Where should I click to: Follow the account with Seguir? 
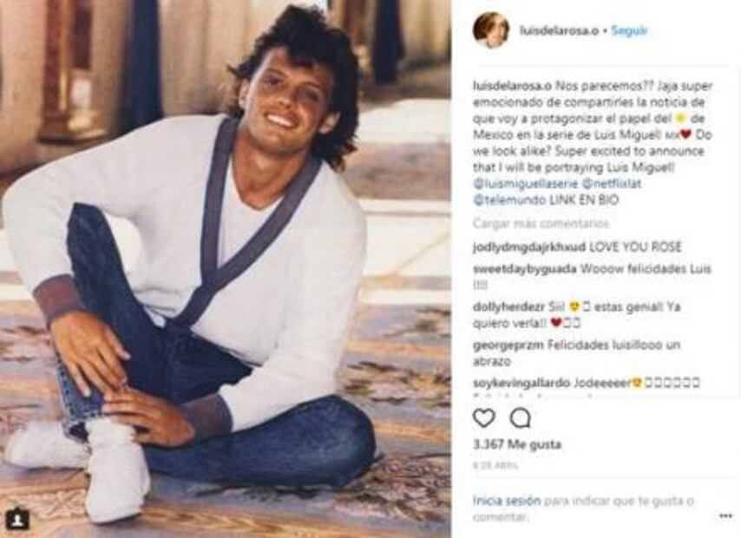629,30
